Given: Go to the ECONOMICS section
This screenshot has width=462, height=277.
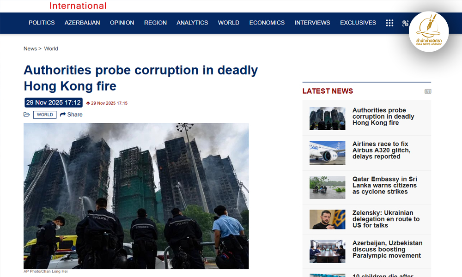Looking at the screenshot, I should coord(267,23).
